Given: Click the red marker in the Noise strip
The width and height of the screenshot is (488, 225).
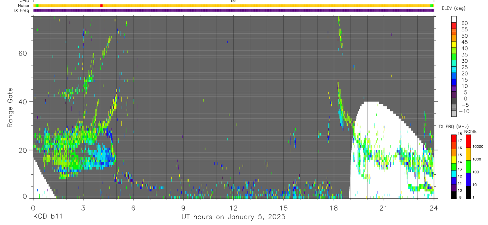Looking at the screenshot, I should (101, 6).
